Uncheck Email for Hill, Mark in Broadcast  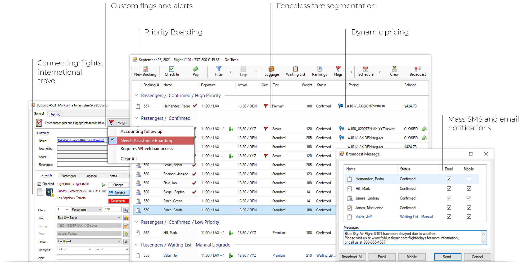(449, 188)
